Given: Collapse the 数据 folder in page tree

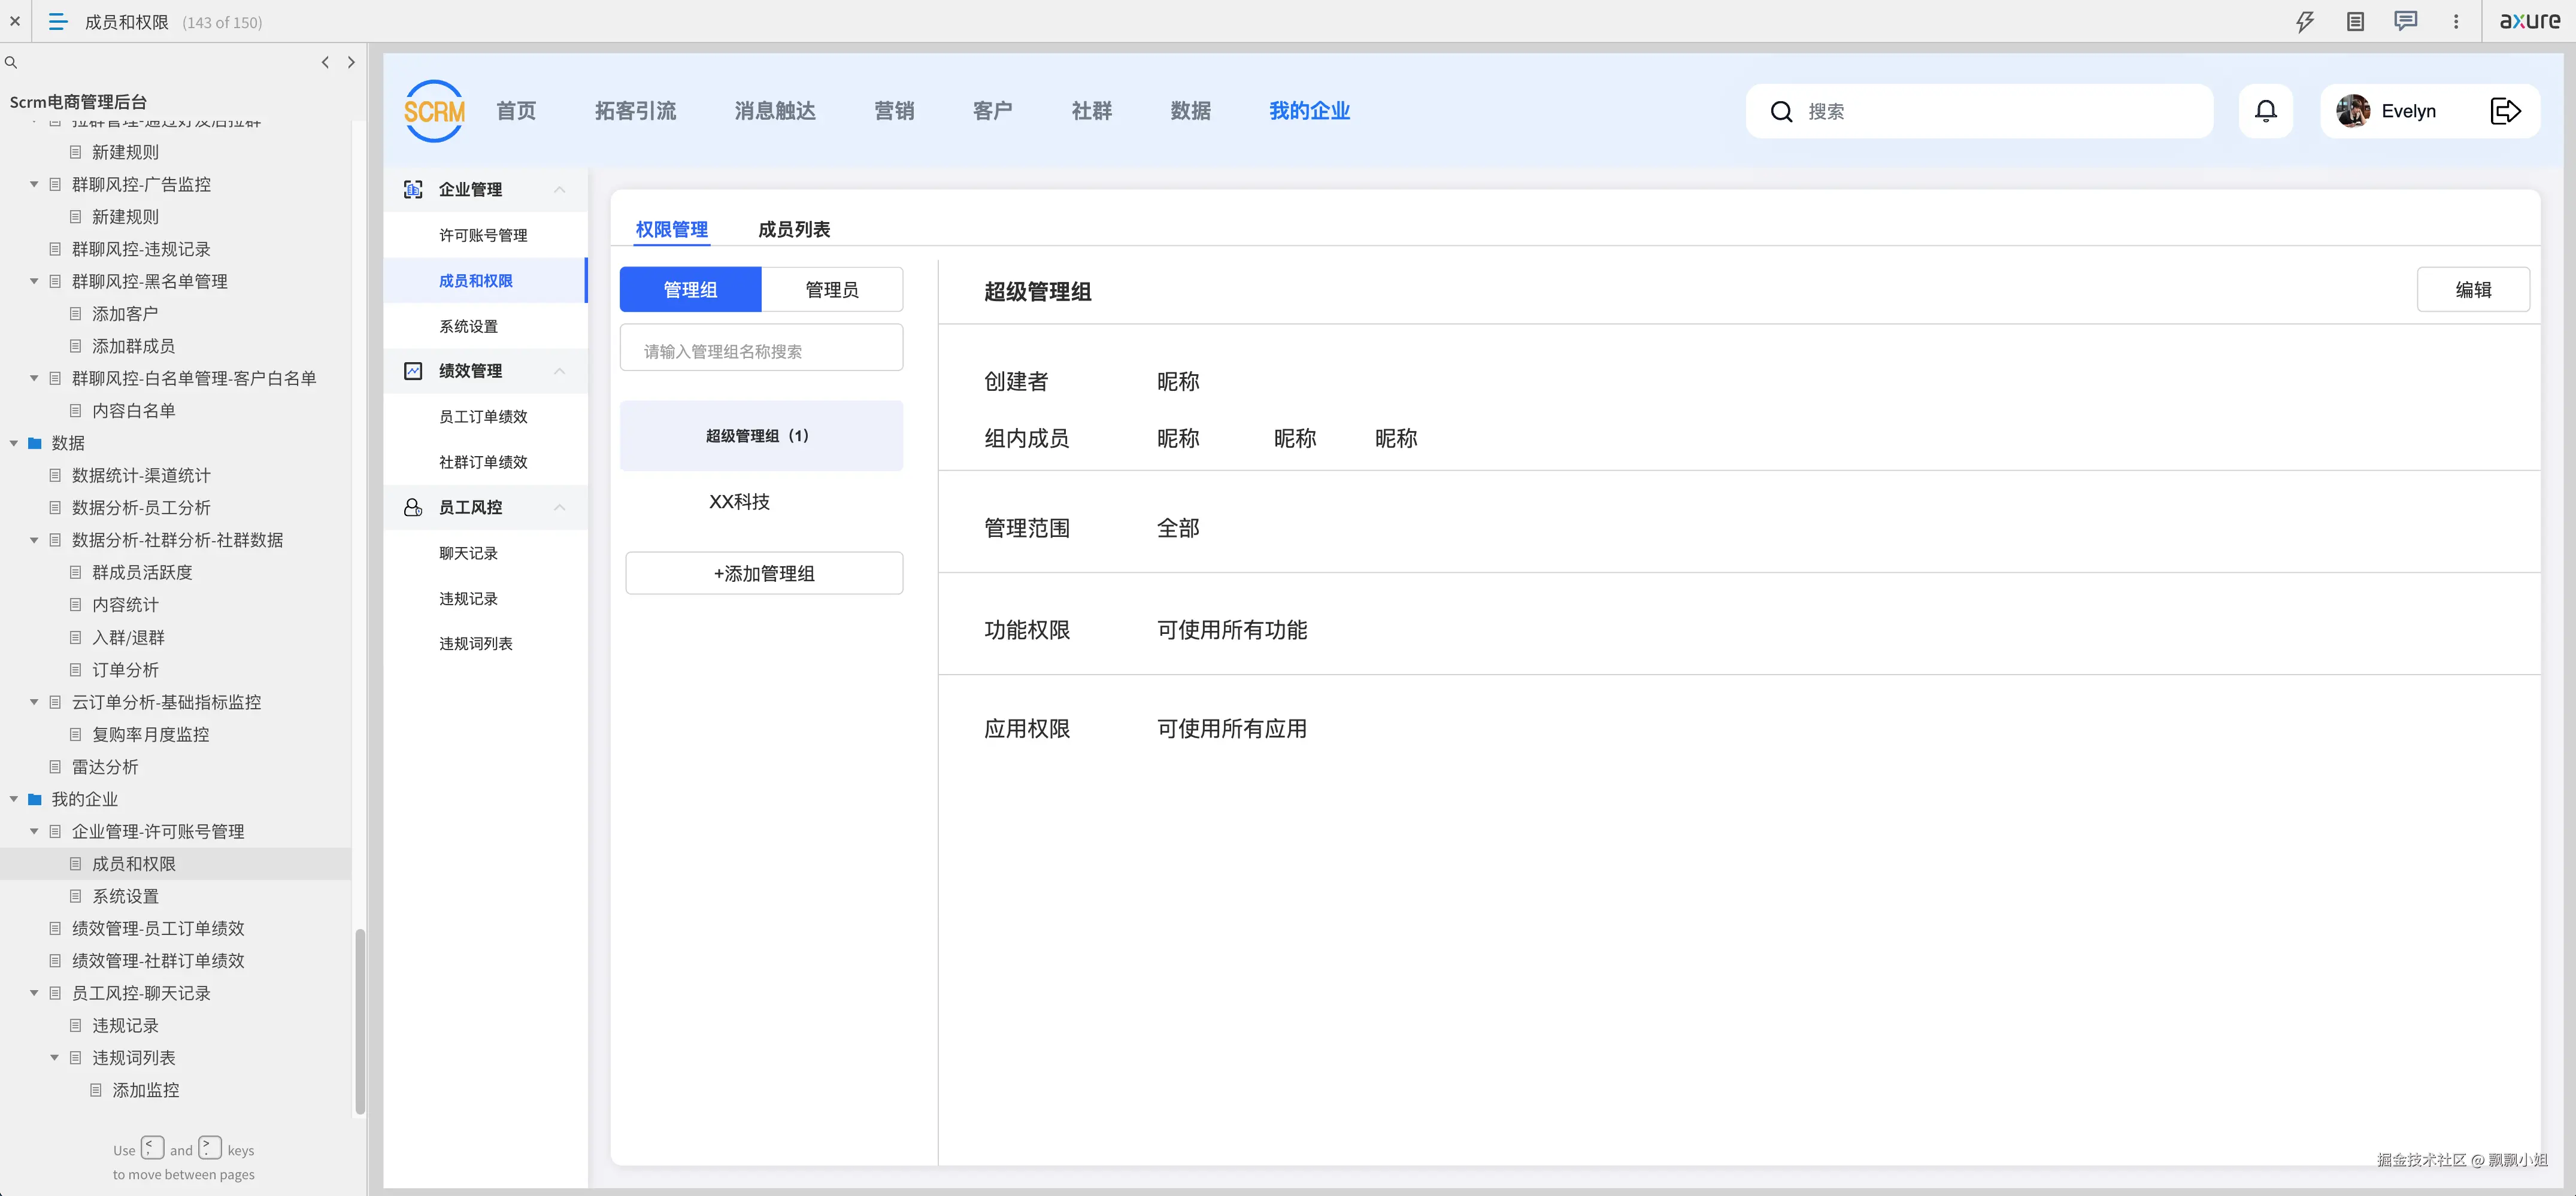Looking at the screenshot, I should tap(13, 443).
